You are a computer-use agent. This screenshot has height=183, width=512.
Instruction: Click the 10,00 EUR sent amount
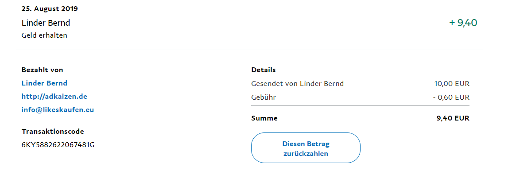[452, 83]
